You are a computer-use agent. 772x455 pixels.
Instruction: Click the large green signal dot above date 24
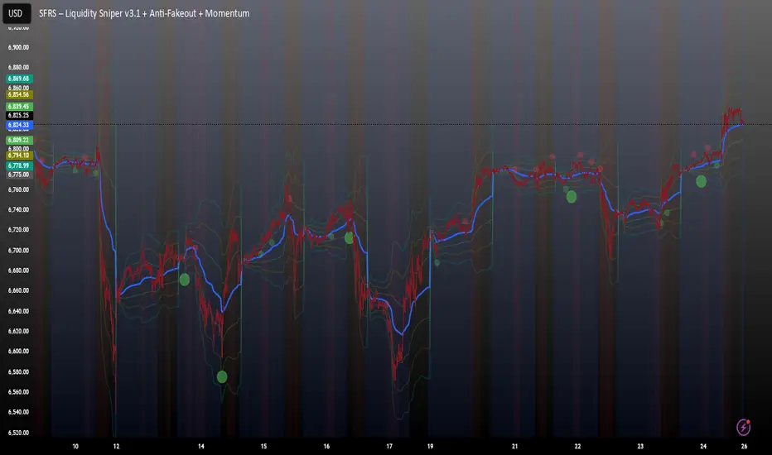click(701, 180)
